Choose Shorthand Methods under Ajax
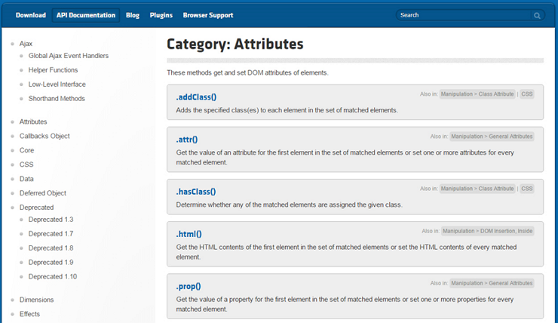Image resolution: width=558 pixels, height=323 pixels. pyautogui.click(x=57, y=99)
